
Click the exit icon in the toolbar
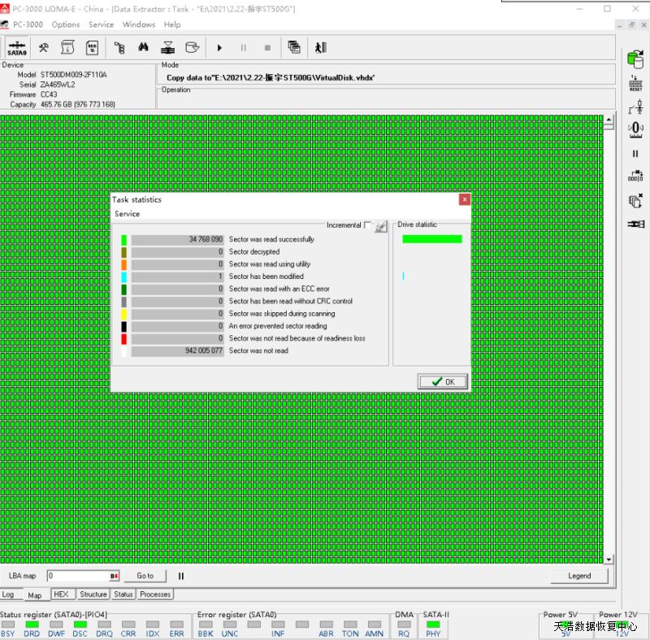coord(321,47)
